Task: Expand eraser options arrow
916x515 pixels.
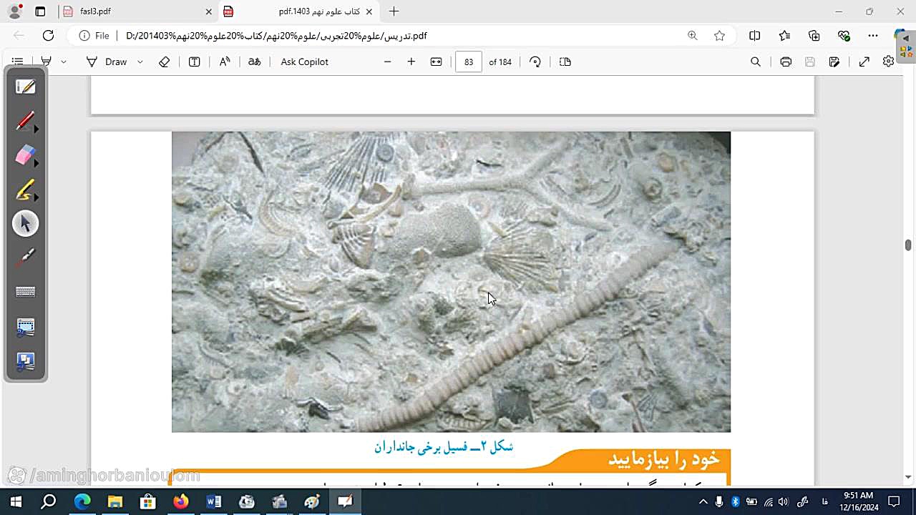Action: click(36, 163)
